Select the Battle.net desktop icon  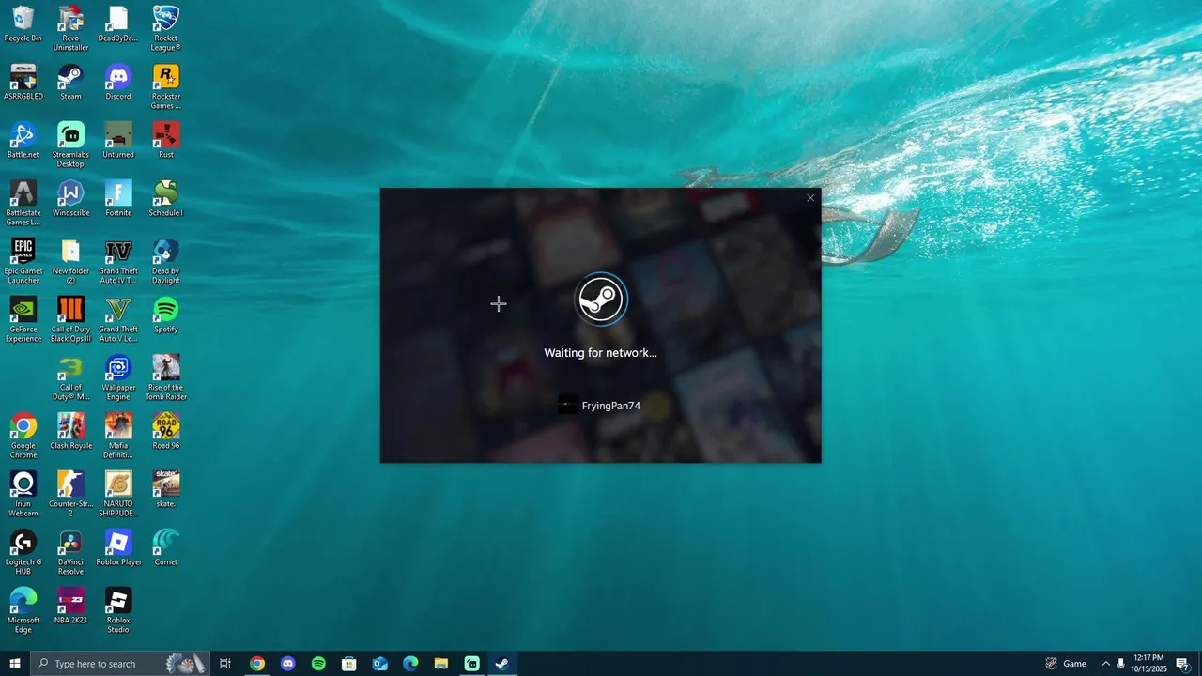23,141
